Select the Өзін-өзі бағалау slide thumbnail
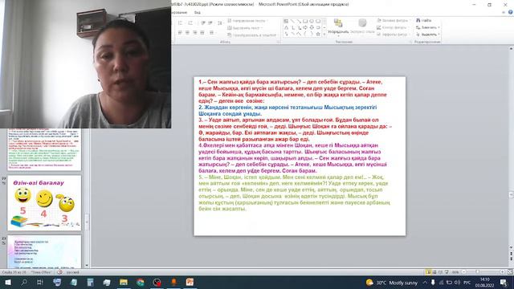 (44, 203)
